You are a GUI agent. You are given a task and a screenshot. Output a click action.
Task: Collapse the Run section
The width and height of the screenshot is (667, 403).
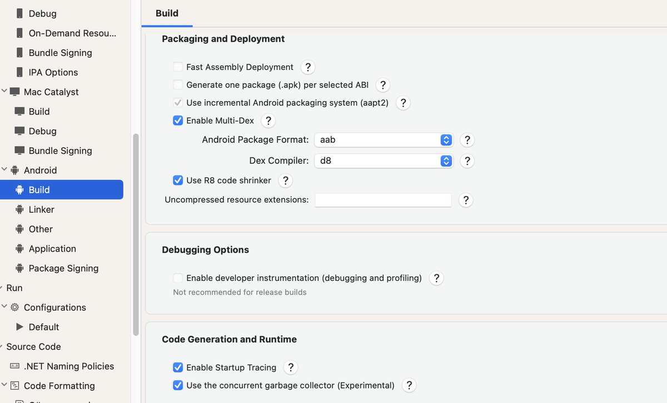coord(2,288)
